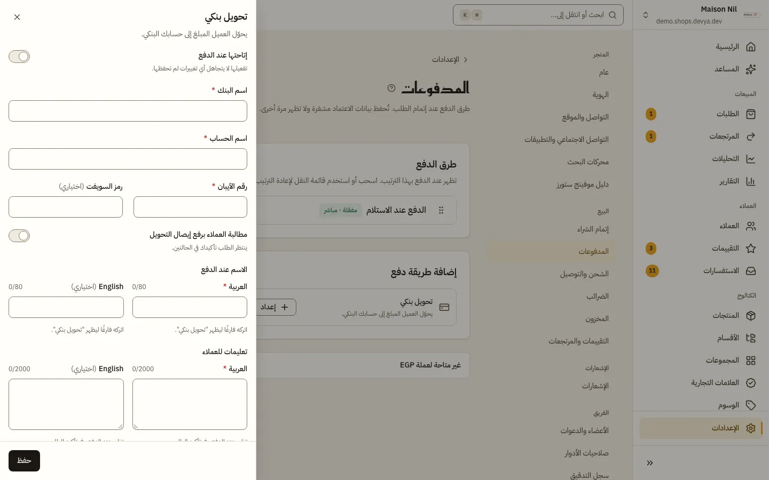Image resolution: width=769 pixels, height=480 pixels.
Task: Open the الرئيسية home icon
Action: (x=751, y=47)
